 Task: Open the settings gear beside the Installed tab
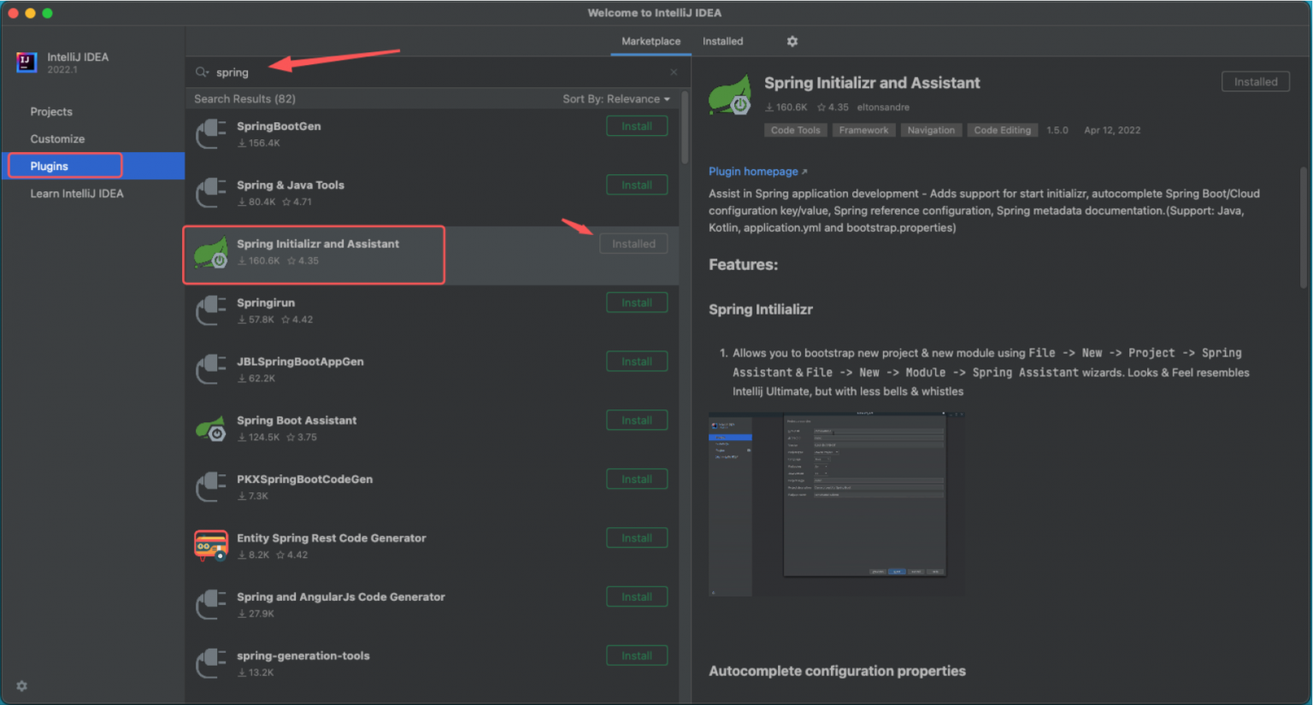(x=792, y=41)
